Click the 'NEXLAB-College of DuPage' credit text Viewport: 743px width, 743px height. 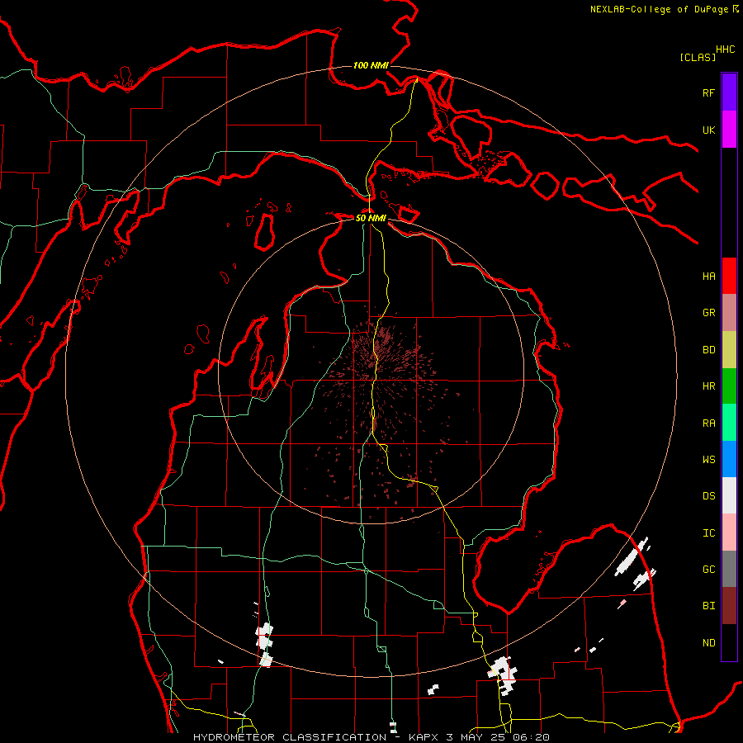pos(659,9)
